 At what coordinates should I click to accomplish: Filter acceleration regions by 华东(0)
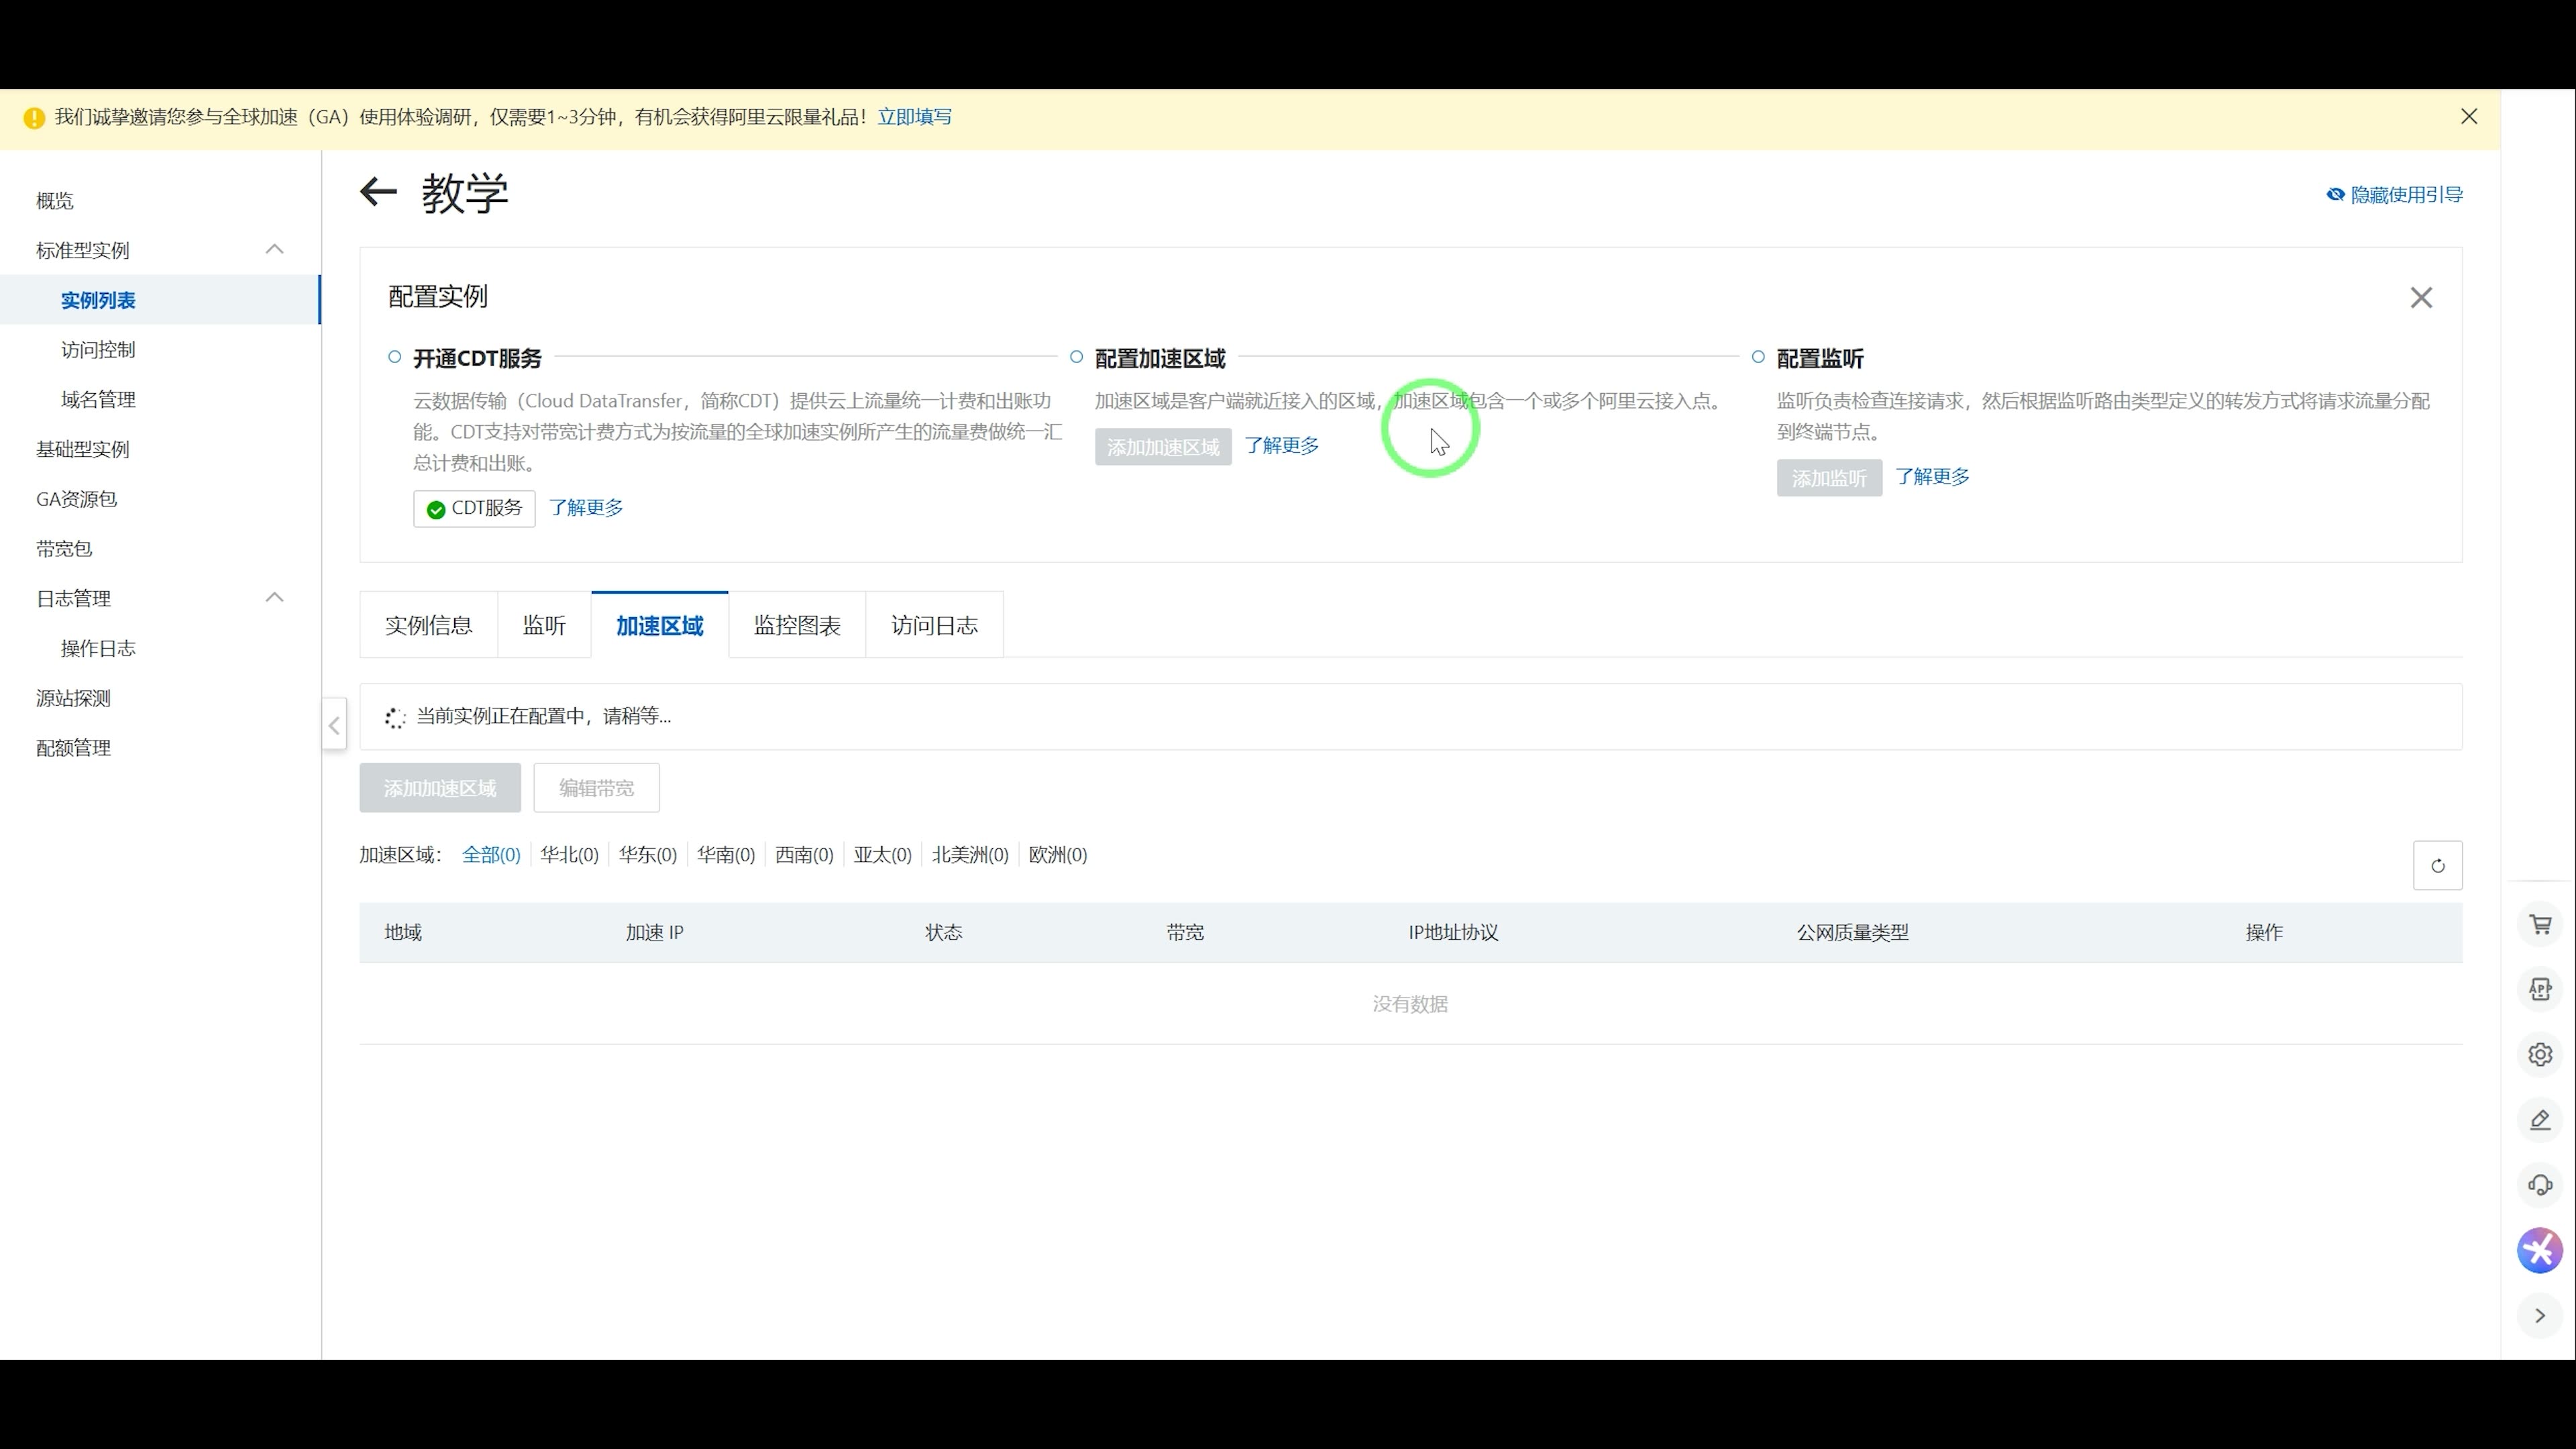tap(648, 855)
